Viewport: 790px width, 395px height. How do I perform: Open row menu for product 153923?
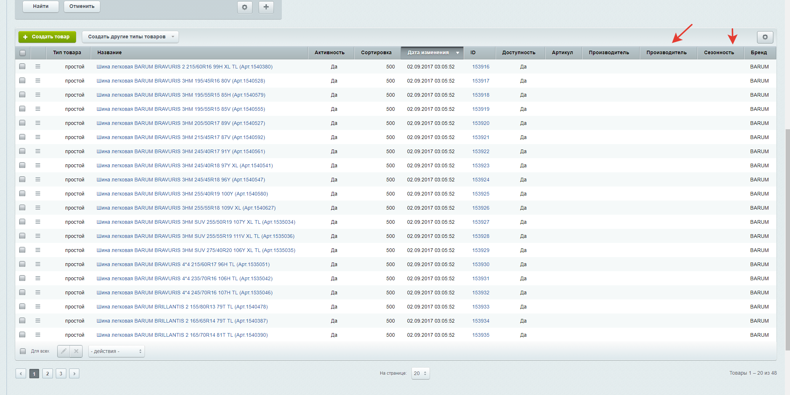click(x=38, y=165)
